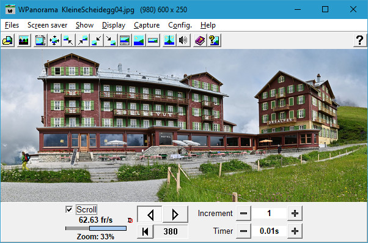Click the large question mark button
The width and height of the screenshot is (368, 243).
(360, 40)
